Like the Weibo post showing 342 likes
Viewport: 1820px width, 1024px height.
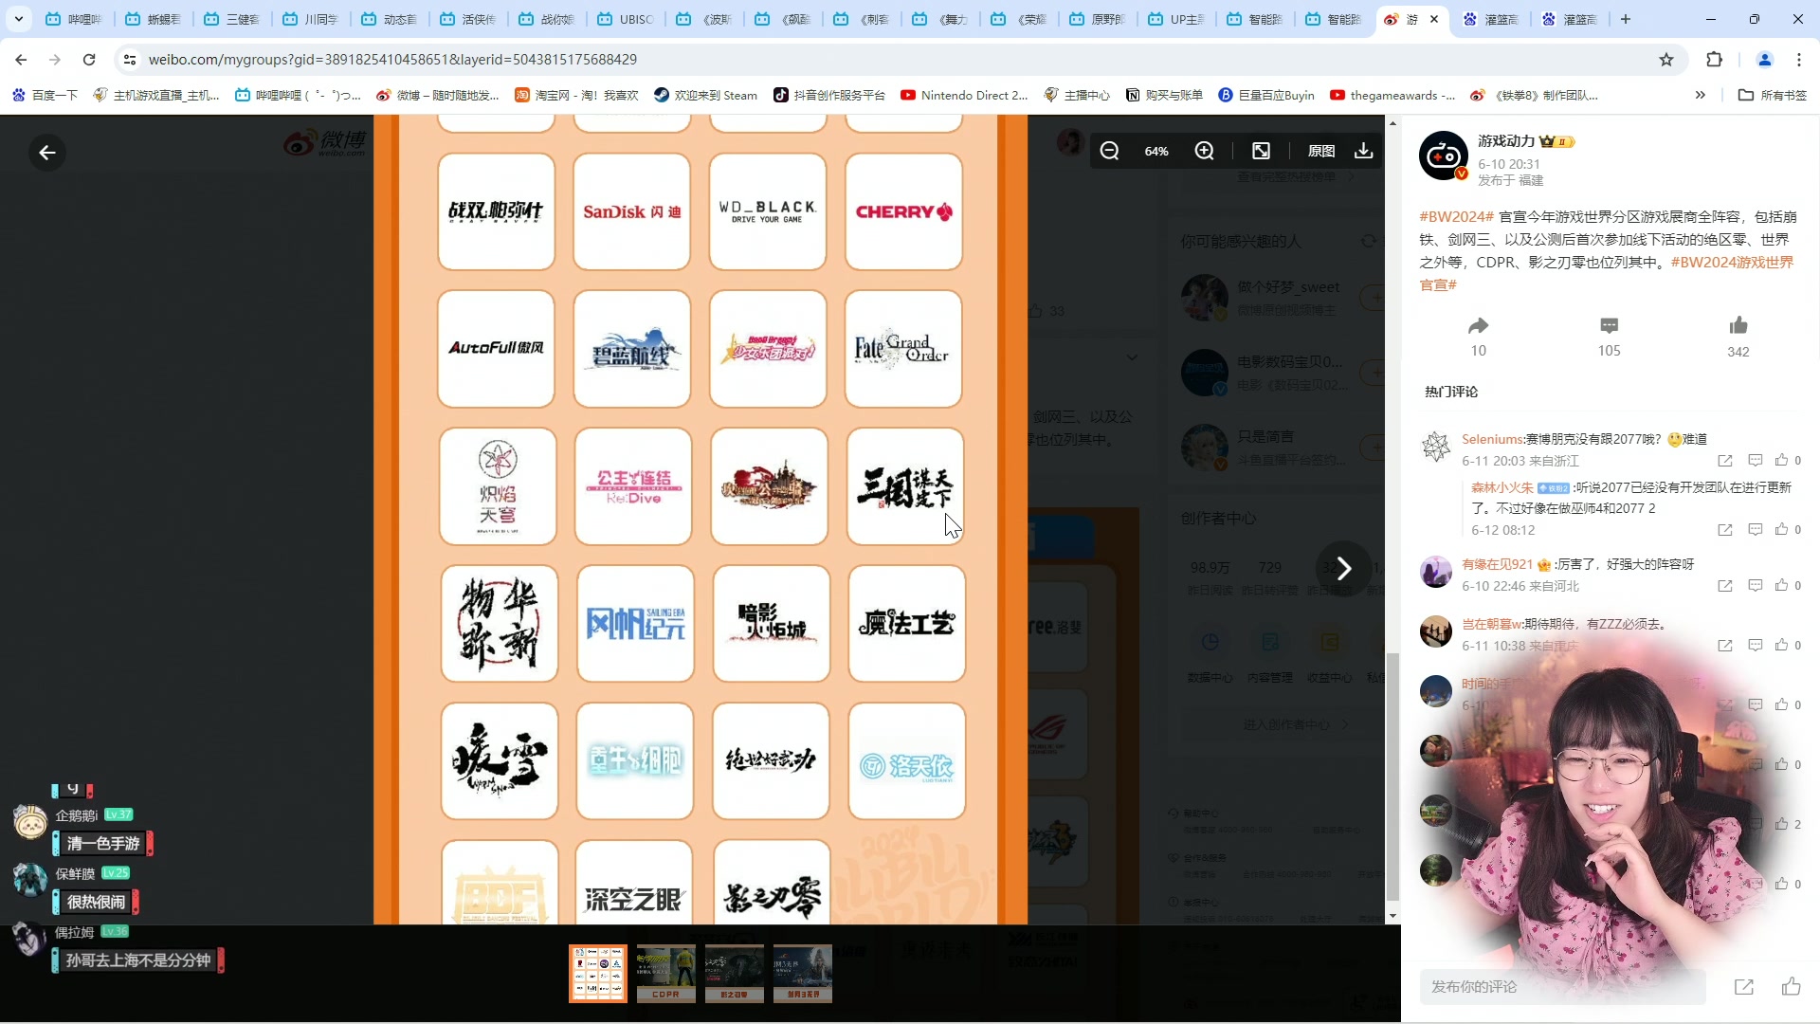point(1738,325)
